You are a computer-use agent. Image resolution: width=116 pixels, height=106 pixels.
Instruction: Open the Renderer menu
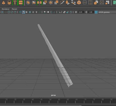coord(6,9)
